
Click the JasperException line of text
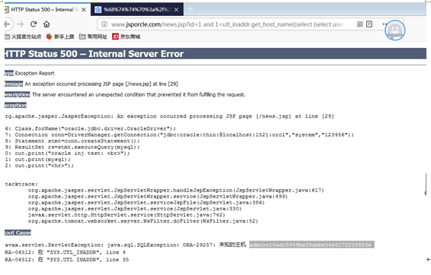pyautogui.click(x=169, y=116)
